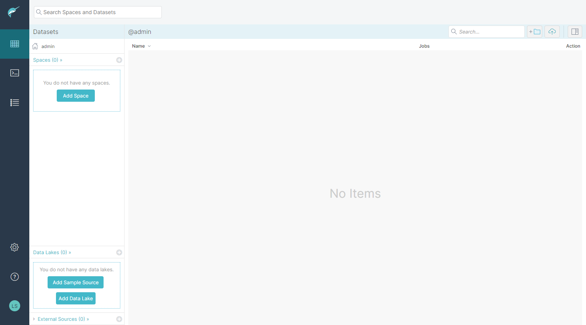The height and width of the screenshot is (325, 586).
Task: Expand the External Sources section chevron
Action: click(34, 319)
